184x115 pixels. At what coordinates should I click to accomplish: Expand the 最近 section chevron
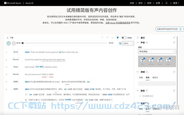pos(138,37)
